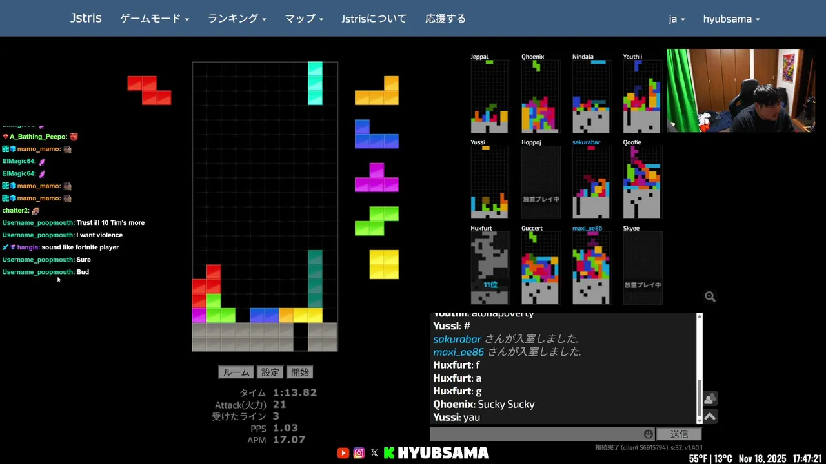The height and width of the screenshot is (464, 826).
Task: Select Jeppal's opponent board
Action: (490, 96)
